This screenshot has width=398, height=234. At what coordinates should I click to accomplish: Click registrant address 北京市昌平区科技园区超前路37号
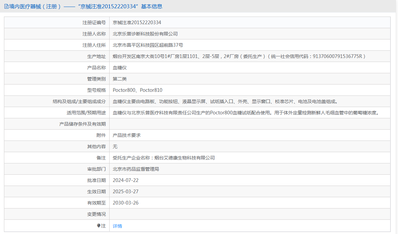(148, 45)
